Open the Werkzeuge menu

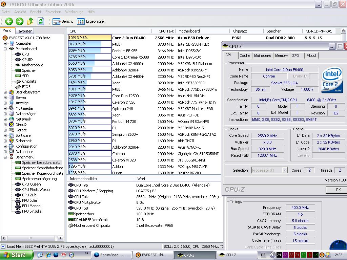[74, 12]
